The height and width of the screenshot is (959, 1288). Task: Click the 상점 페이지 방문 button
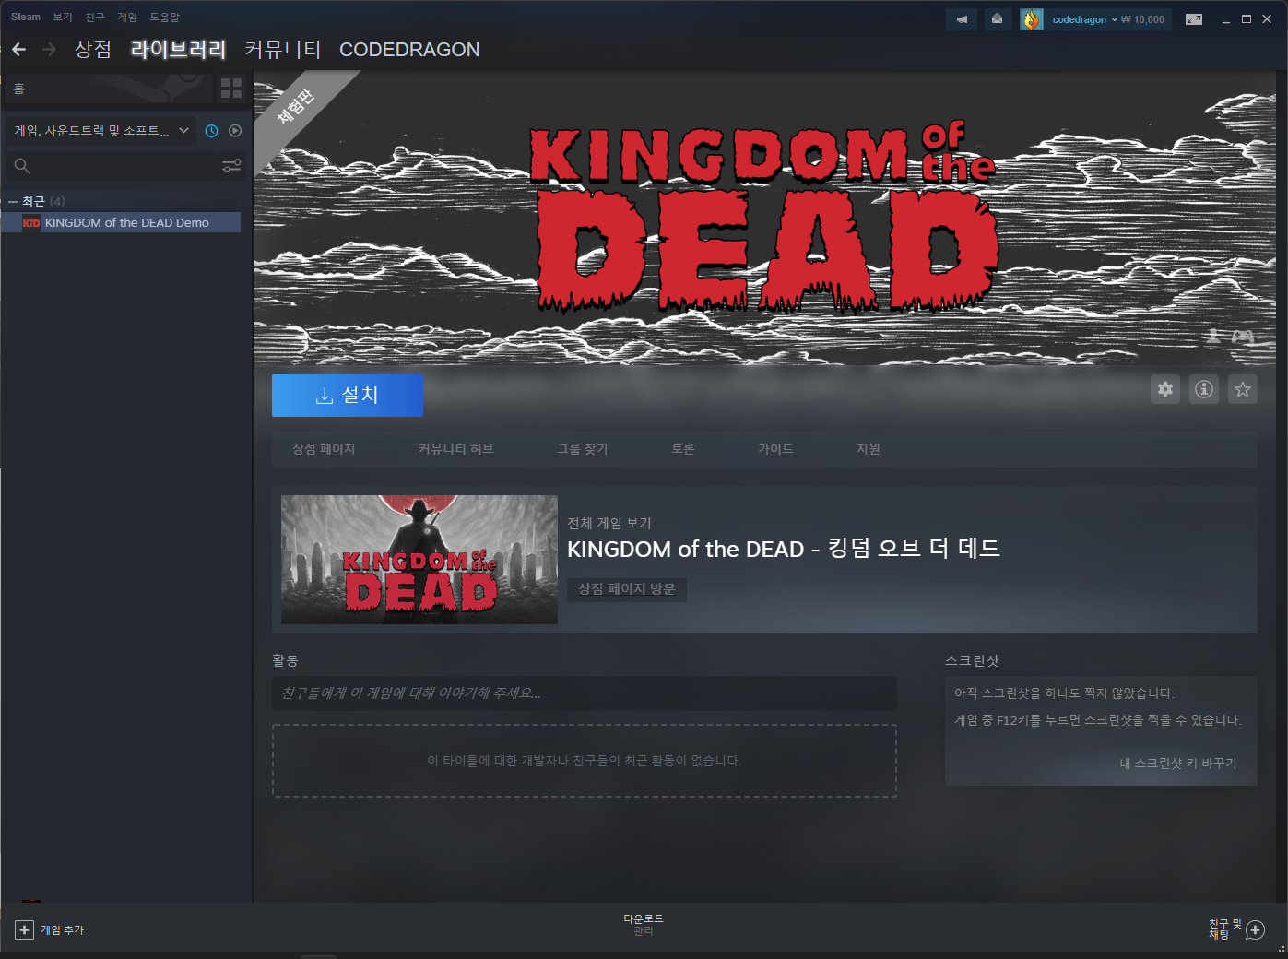point(627,589)
